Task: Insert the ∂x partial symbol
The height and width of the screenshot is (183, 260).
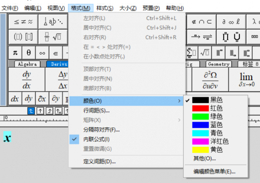Action: tap(42, 99)
